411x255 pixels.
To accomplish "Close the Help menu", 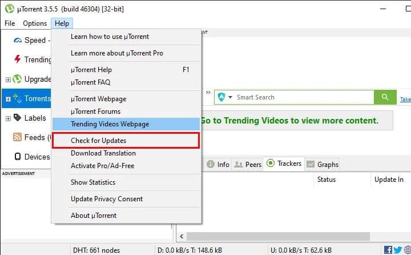I will 62,23.
